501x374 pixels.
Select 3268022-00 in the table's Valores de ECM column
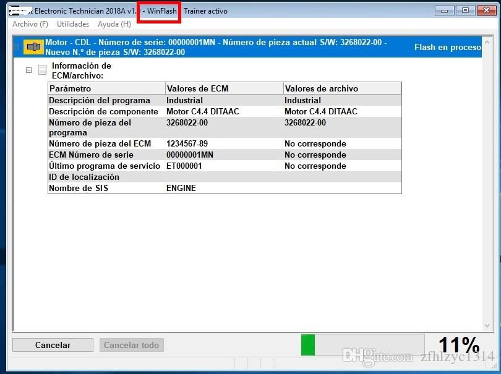coord(187,122)
